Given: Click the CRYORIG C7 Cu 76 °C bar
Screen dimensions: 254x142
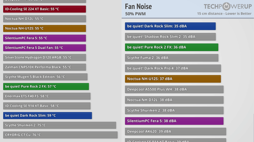Looking at the screenshot, I should coord(60,135).
